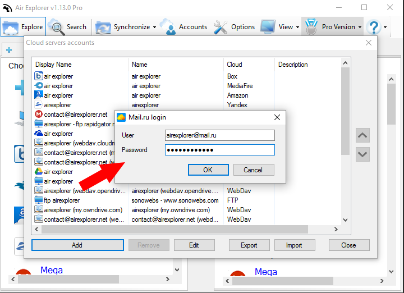The width and height of the screenshot is (404, 293).
Task: Select the Box account icon row
Action: pos(38,76)
